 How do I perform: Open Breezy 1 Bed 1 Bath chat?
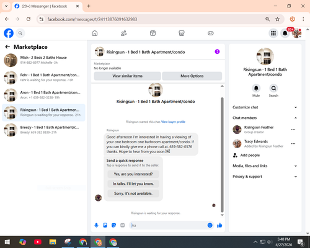click(43, 130)
